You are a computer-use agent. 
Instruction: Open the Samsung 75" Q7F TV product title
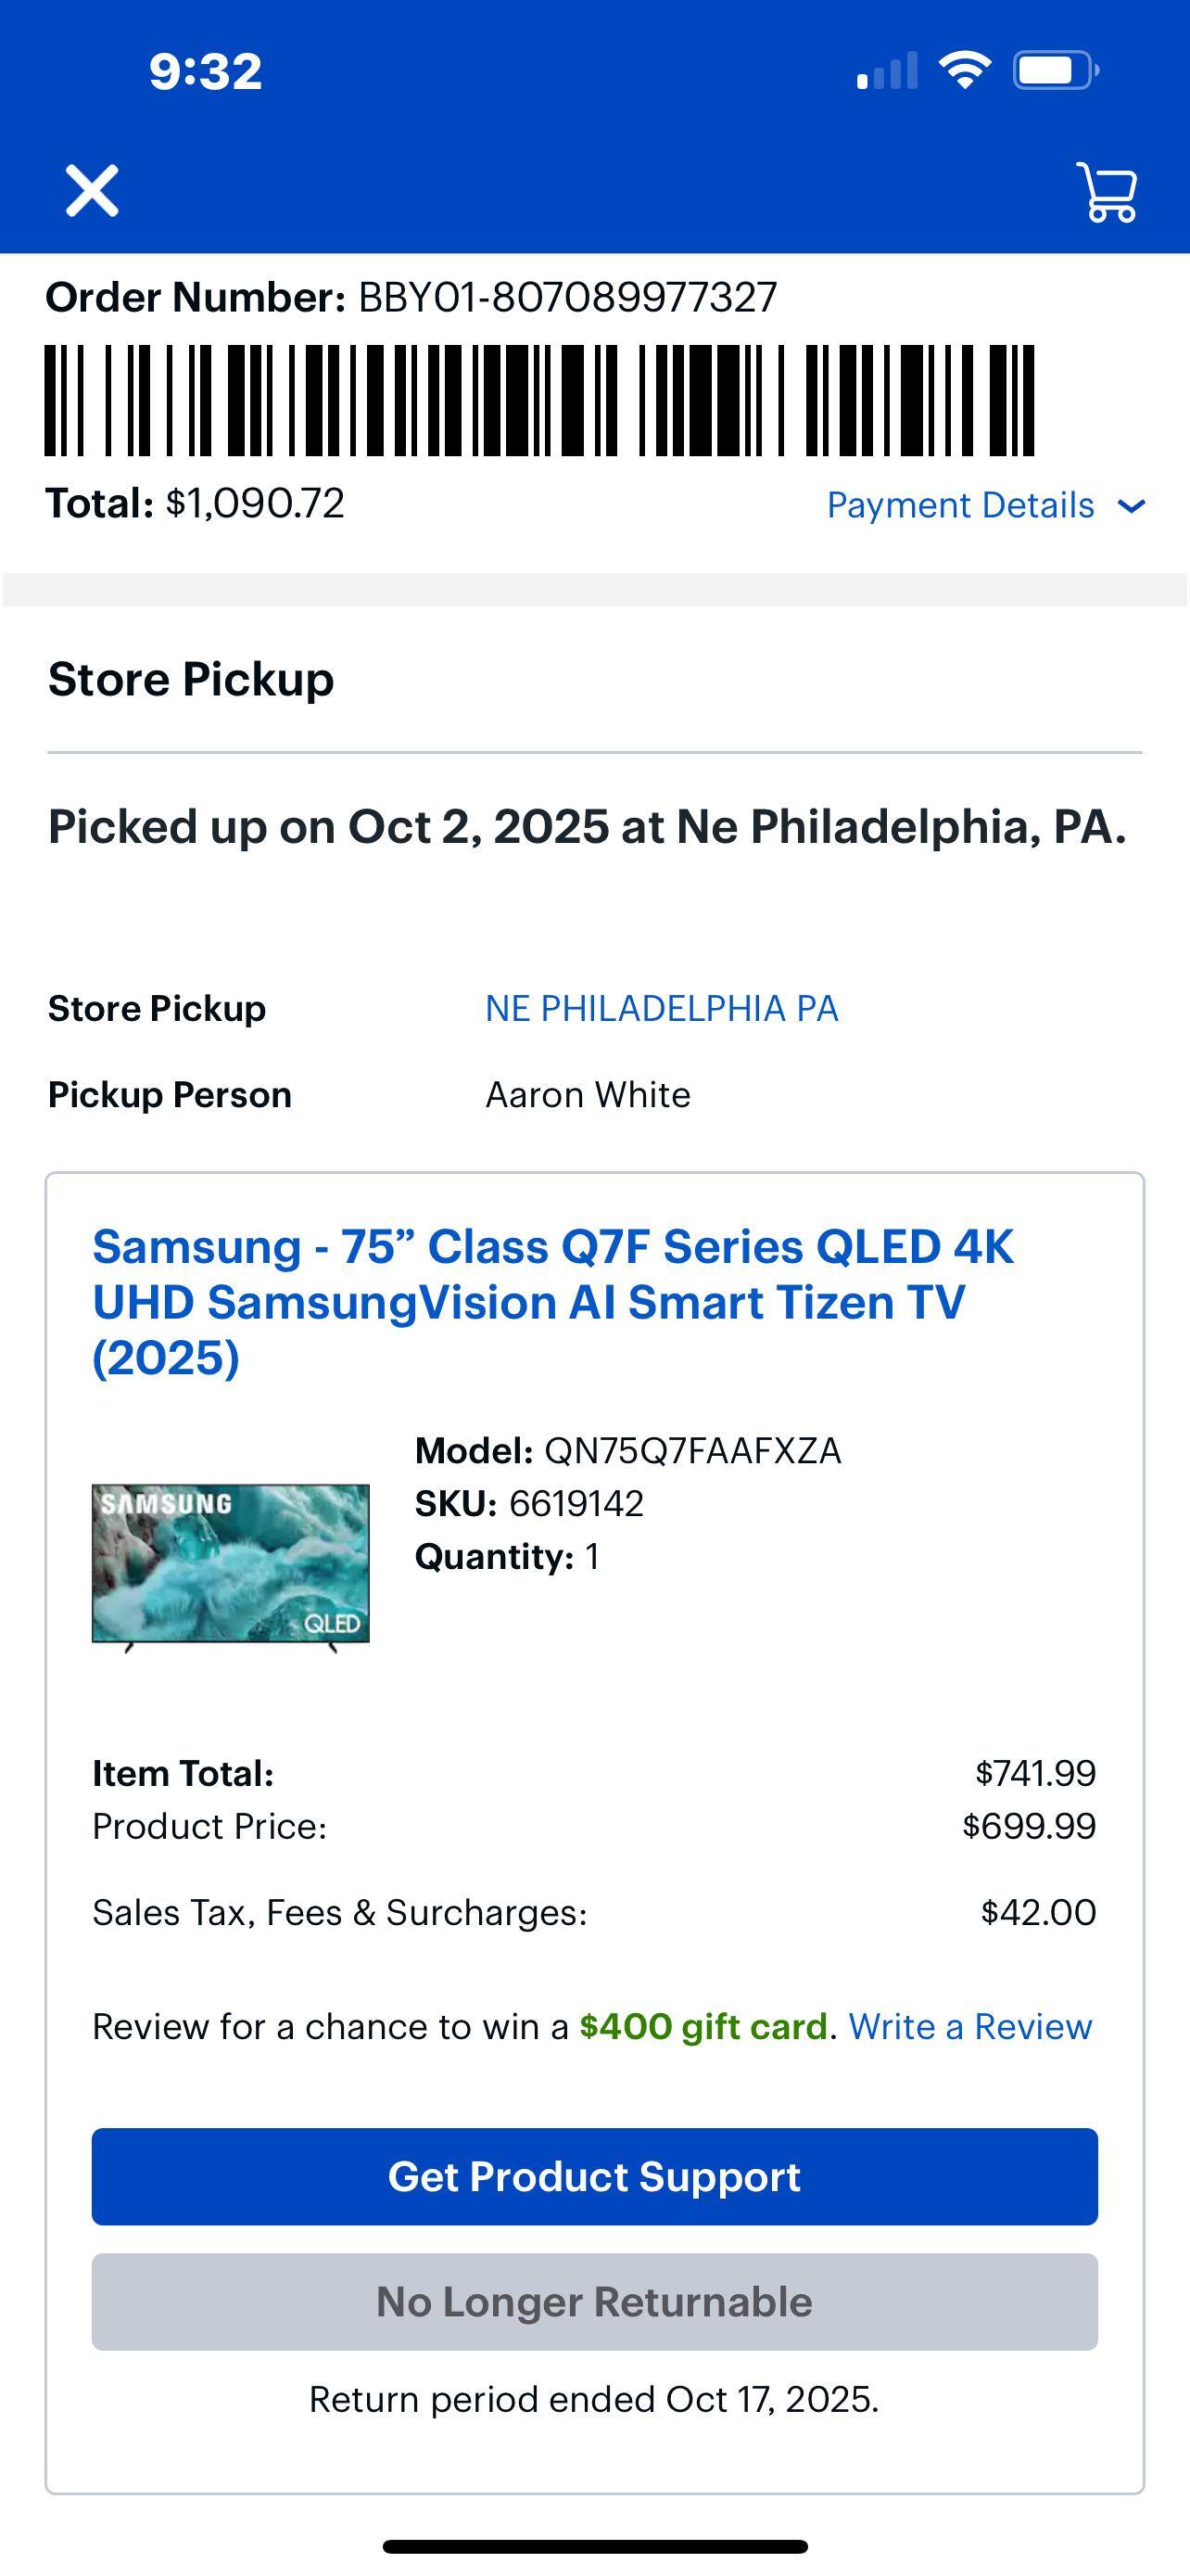tap(553, 1301)
